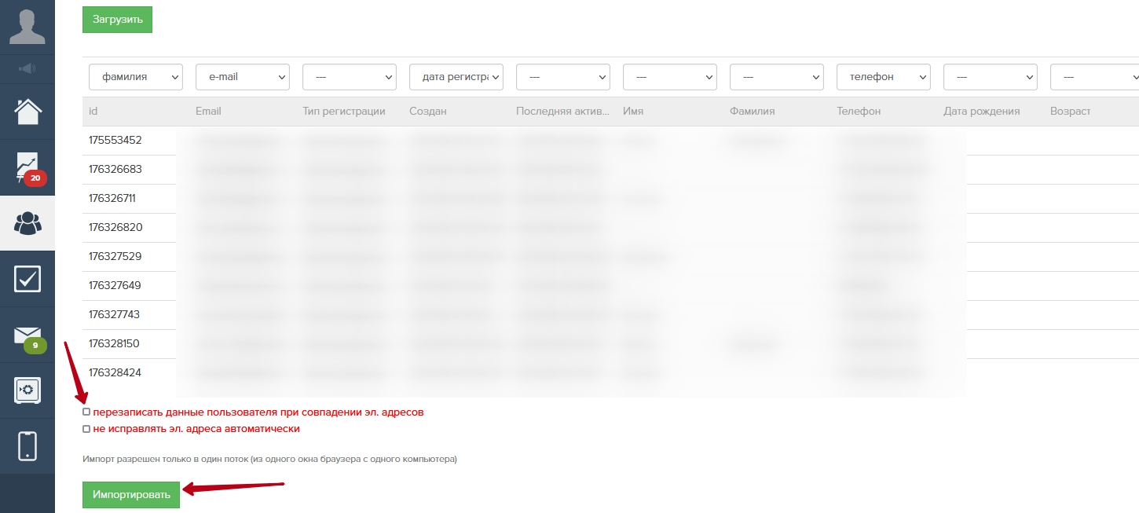Enable overwrite user data on email match
Image resolution: width=1139 pixels, height=513 pixels.
coord(86,412)
